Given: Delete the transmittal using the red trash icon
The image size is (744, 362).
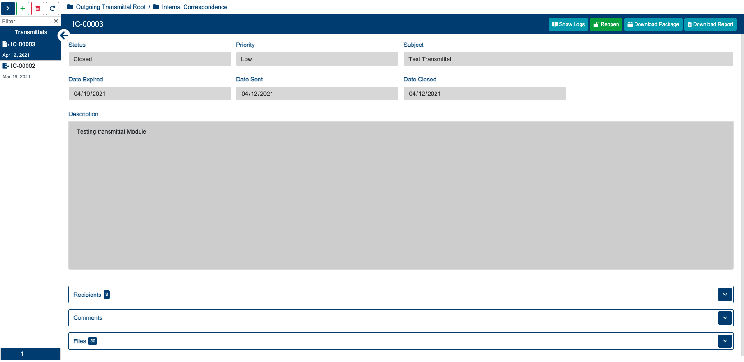Looking at the screenshot, I should point(38,9).
